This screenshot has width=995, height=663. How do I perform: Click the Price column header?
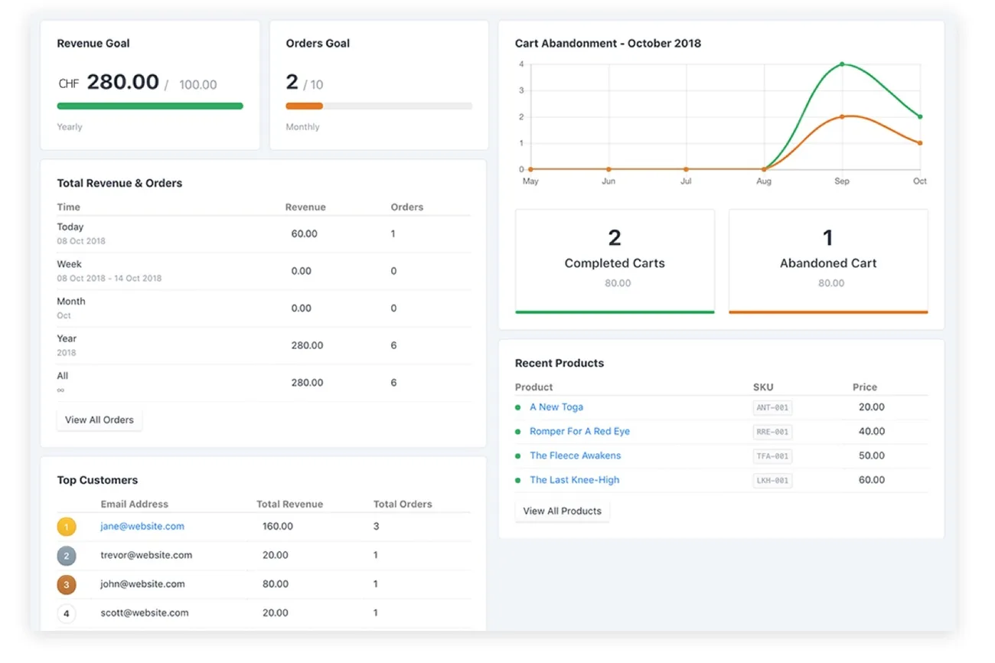pyautogui.click(x=865, y=387)
